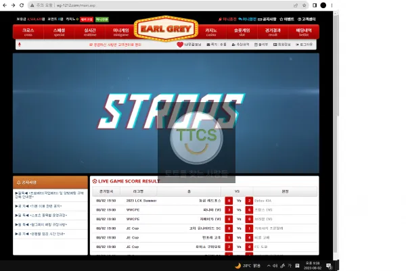Viewport: 406px width, 271px height.
Task: Click the red microphone announcement icon
Action: point(20,45)
